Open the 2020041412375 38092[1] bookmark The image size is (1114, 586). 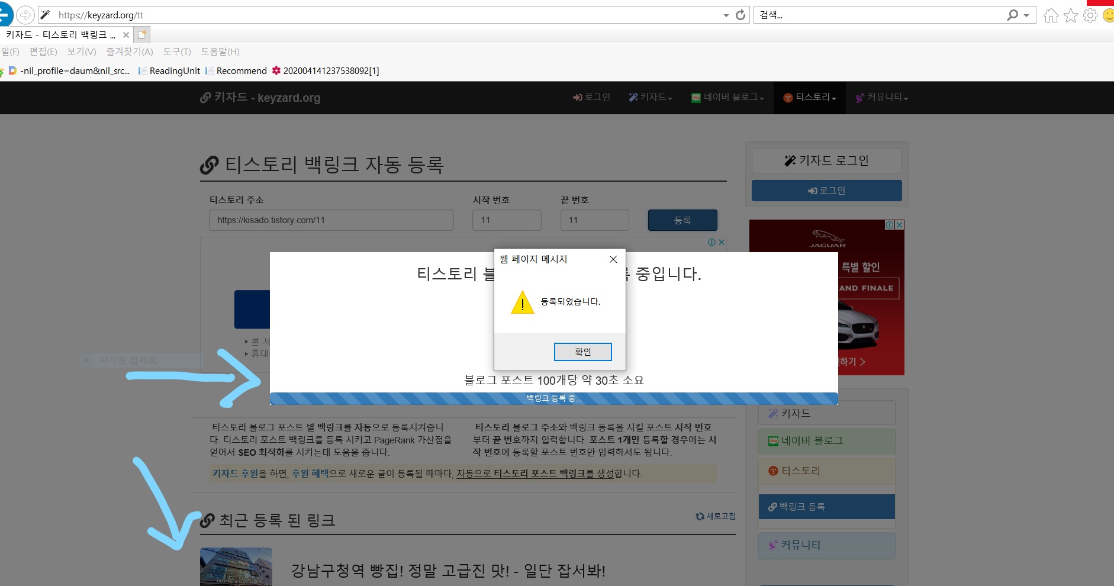[326, 71]
